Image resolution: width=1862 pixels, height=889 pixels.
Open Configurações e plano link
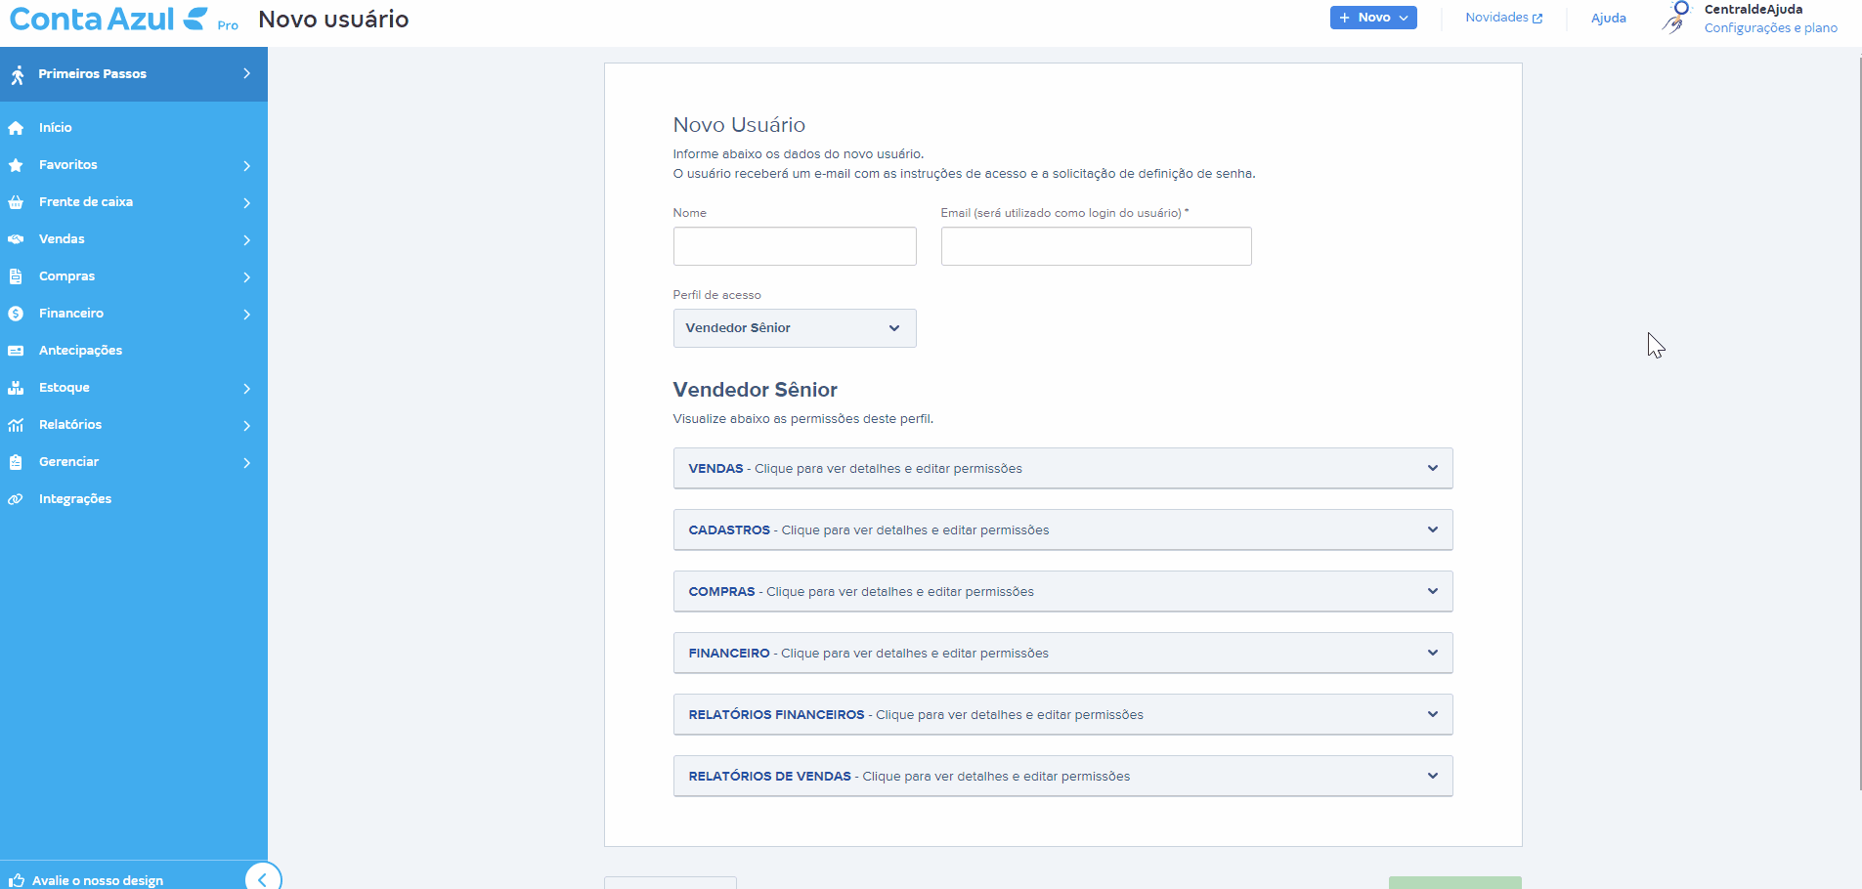pos(1770,28)
